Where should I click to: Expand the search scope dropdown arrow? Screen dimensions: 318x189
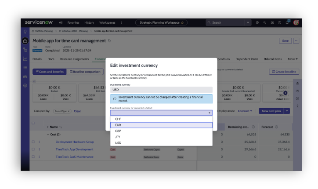248,22
